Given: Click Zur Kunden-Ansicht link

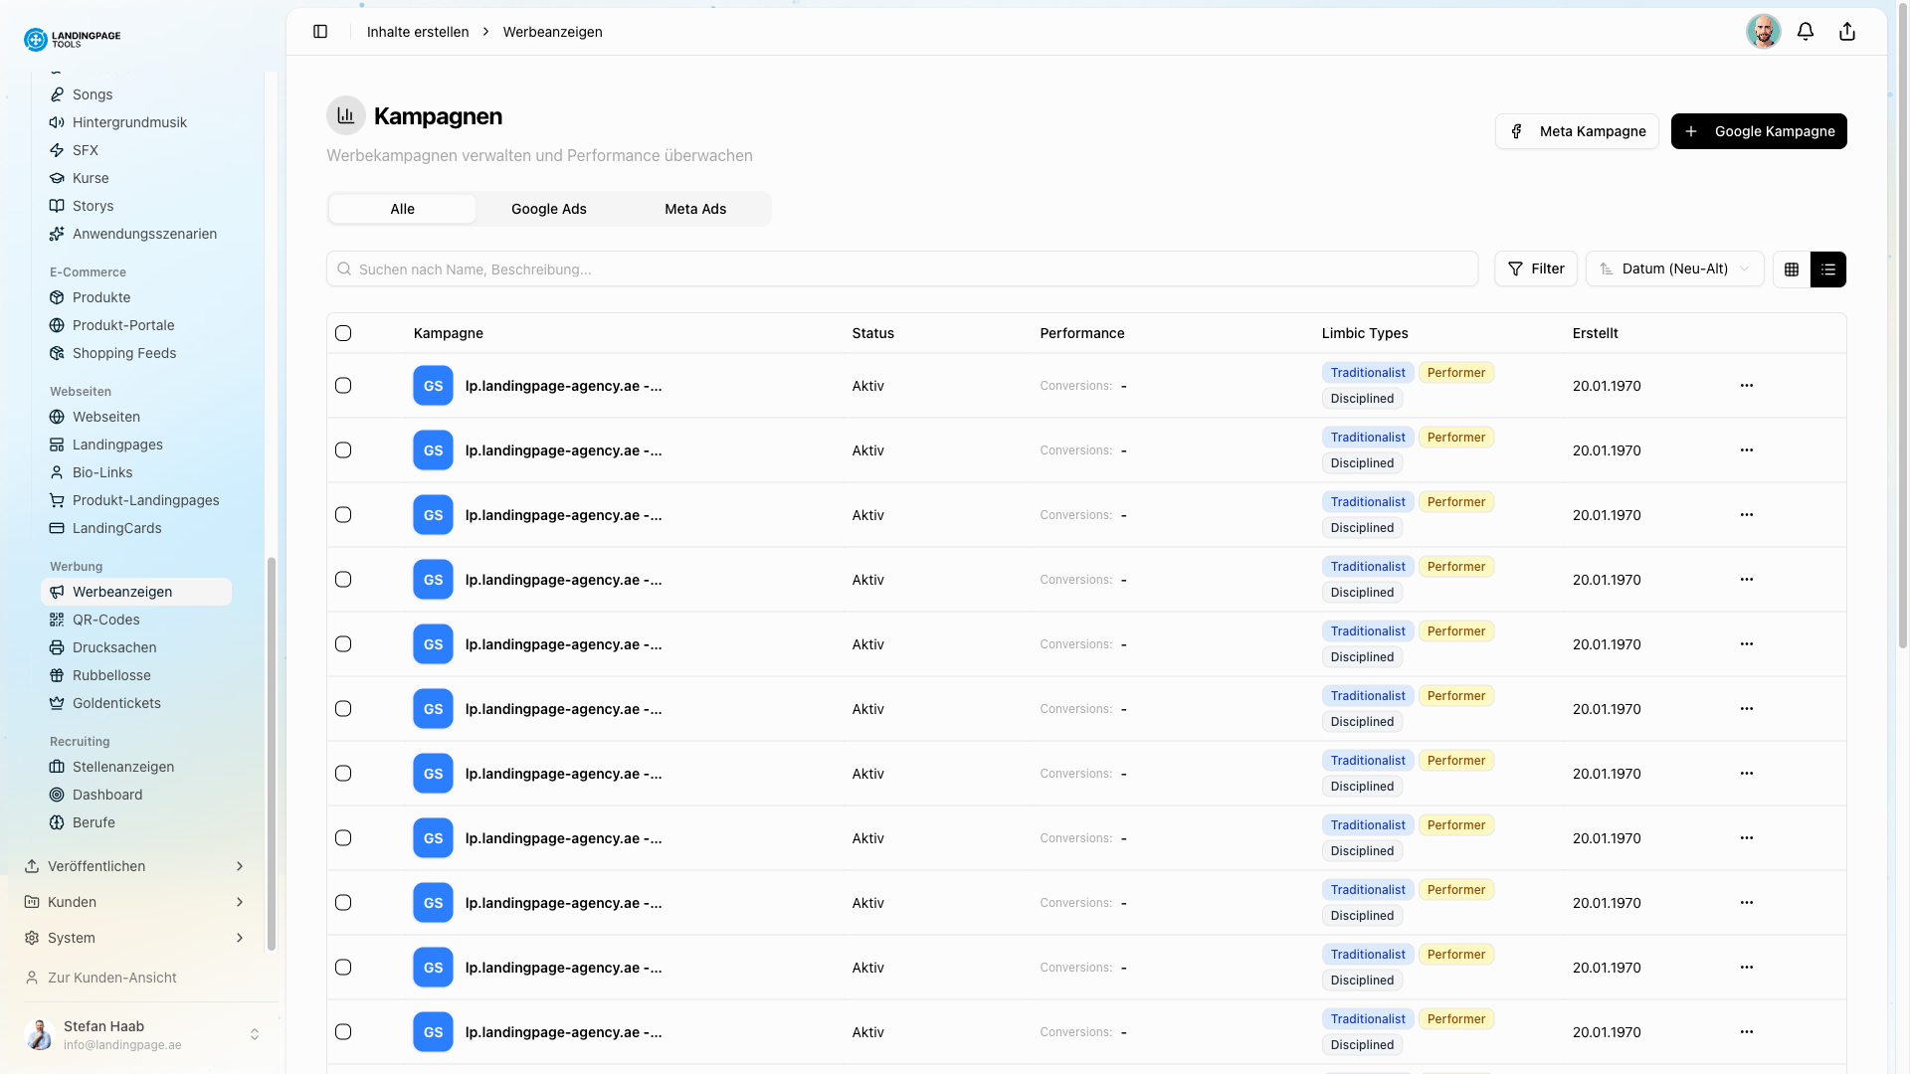Looking at the screenshot, I should [x=110, y=978].
